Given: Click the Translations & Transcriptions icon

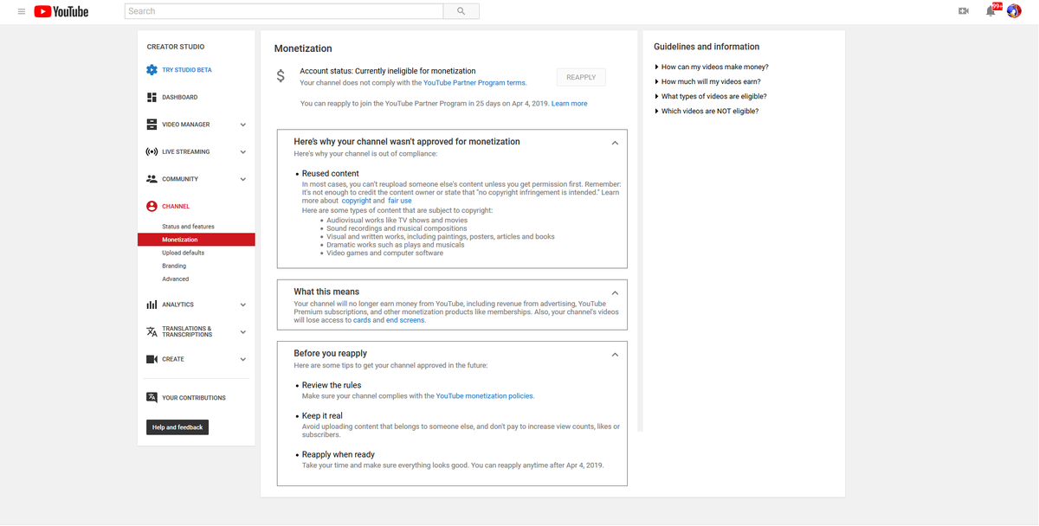Looking at the screenshot, I should tap(152, 331).
